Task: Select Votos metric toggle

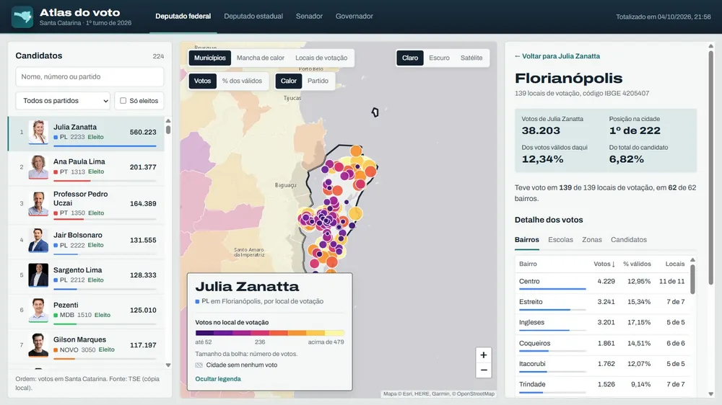Action: click(203, 81)
